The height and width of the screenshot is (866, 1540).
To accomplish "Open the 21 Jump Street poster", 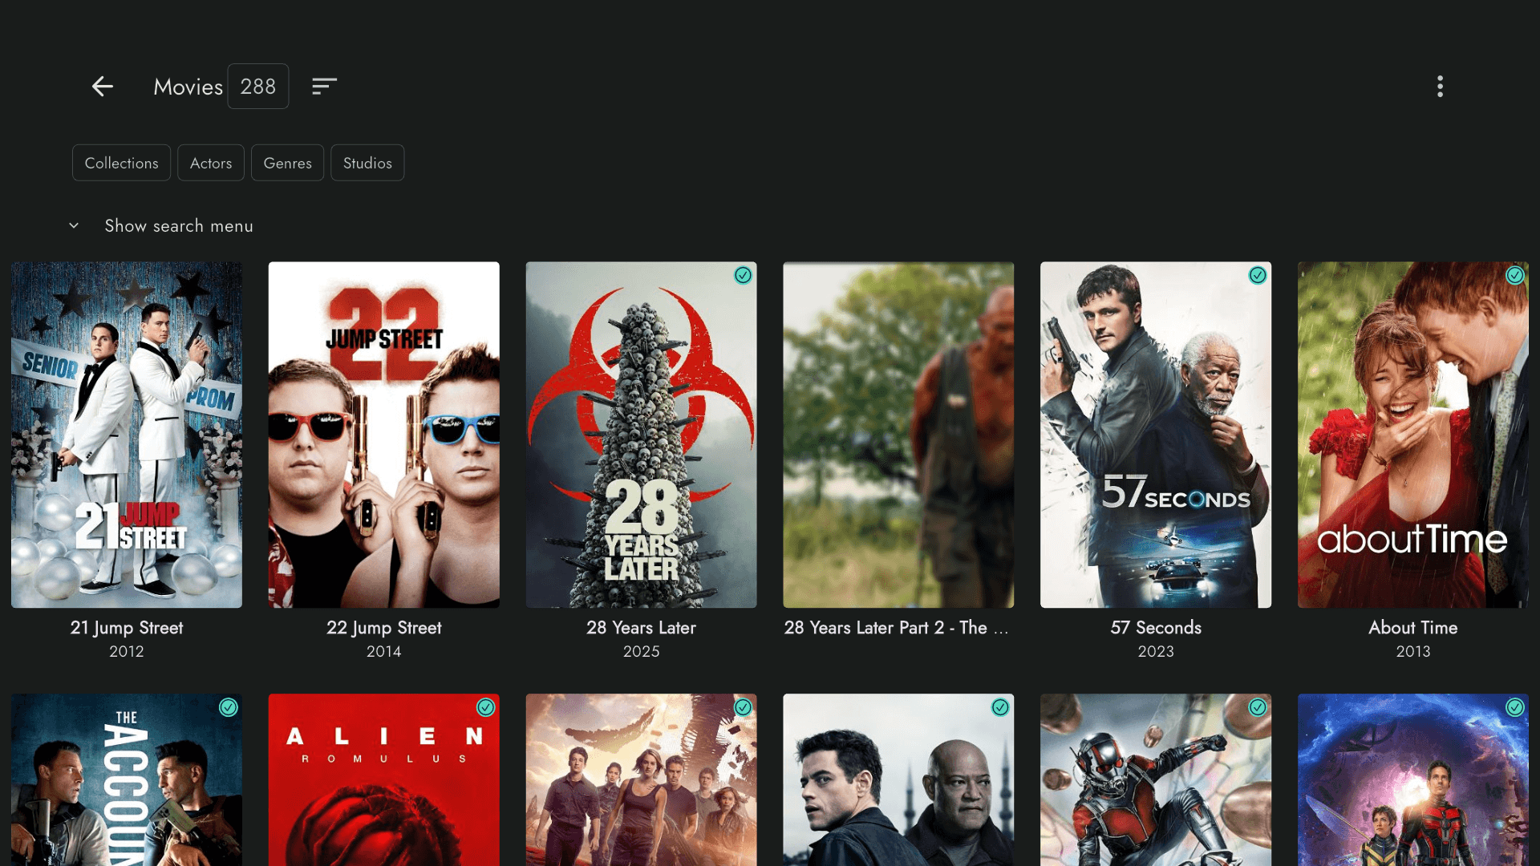I will pos(127,435).
